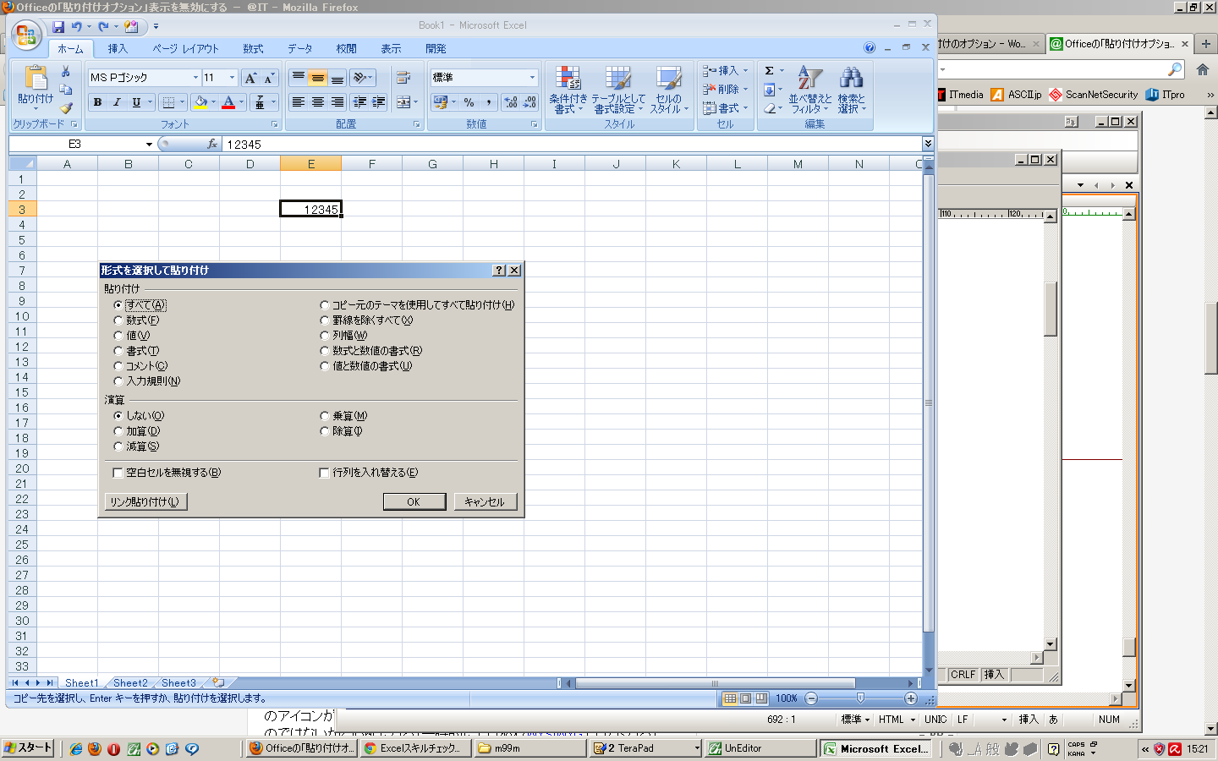Switch to the 挿入 ribbon tab
1218x761 pixels.
pos(118,49)
